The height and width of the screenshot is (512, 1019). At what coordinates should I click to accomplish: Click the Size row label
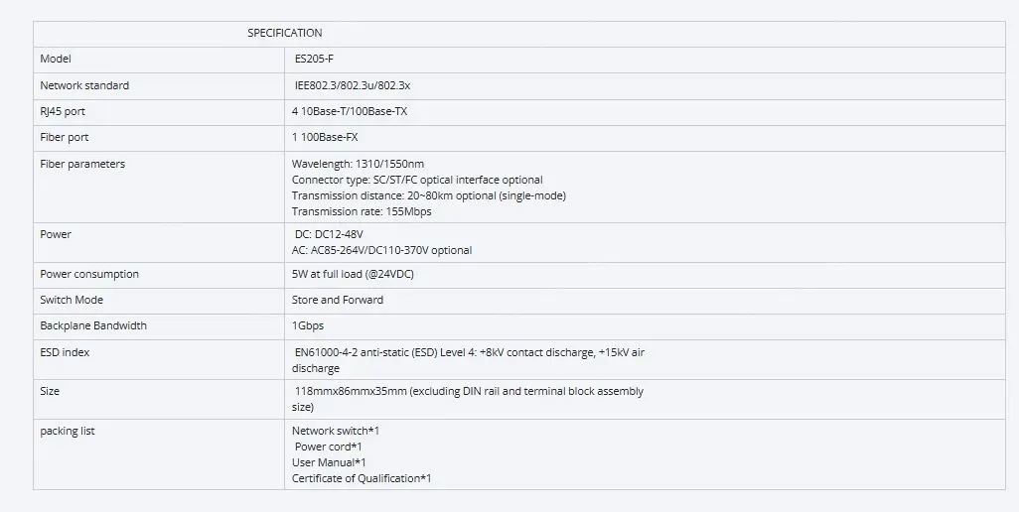point(50,391)
